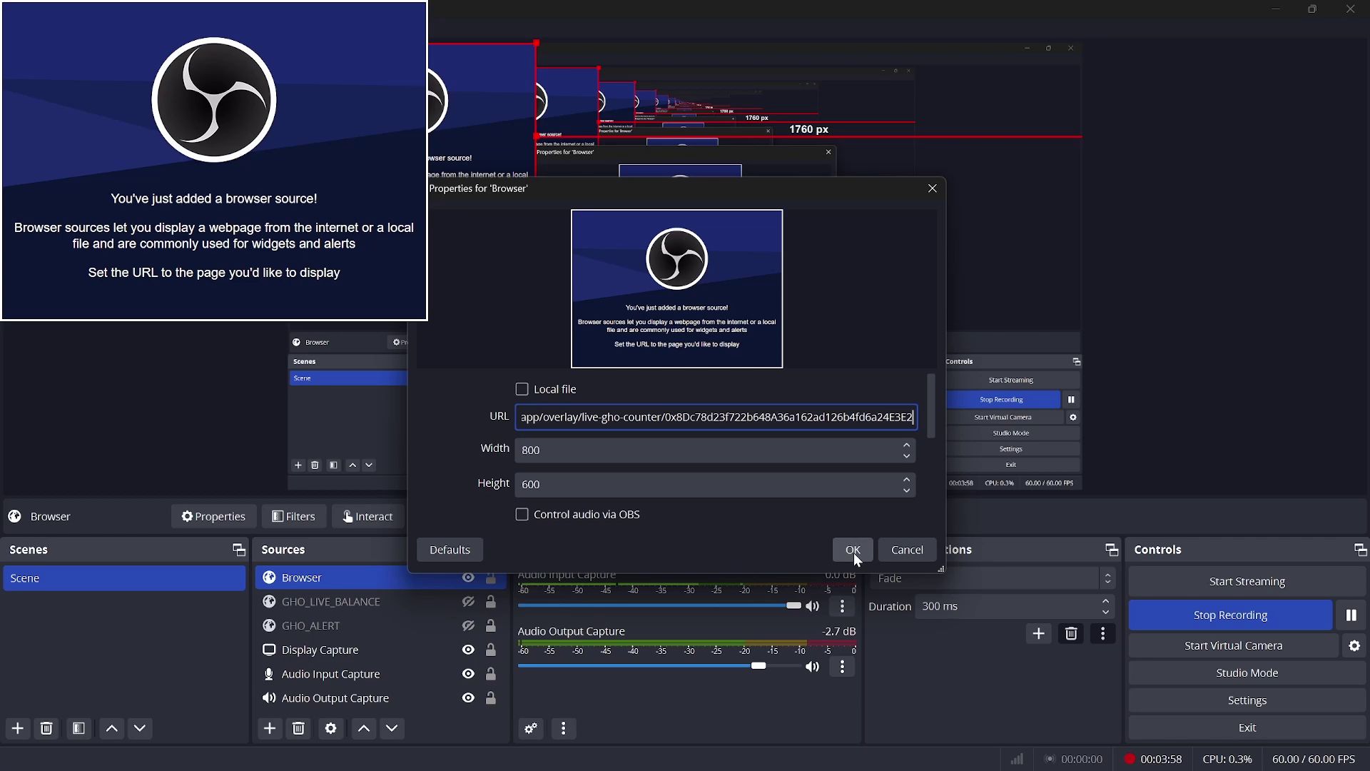Confirm properties with OK button
1370x771 pixels.
pos(853,550)
